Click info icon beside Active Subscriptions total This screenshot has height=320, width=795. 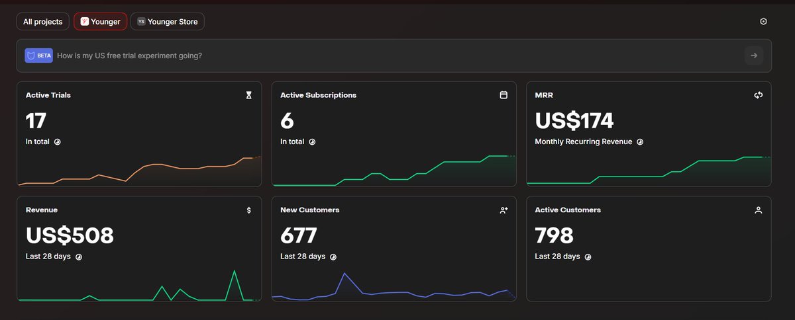(x=312, y=141)
